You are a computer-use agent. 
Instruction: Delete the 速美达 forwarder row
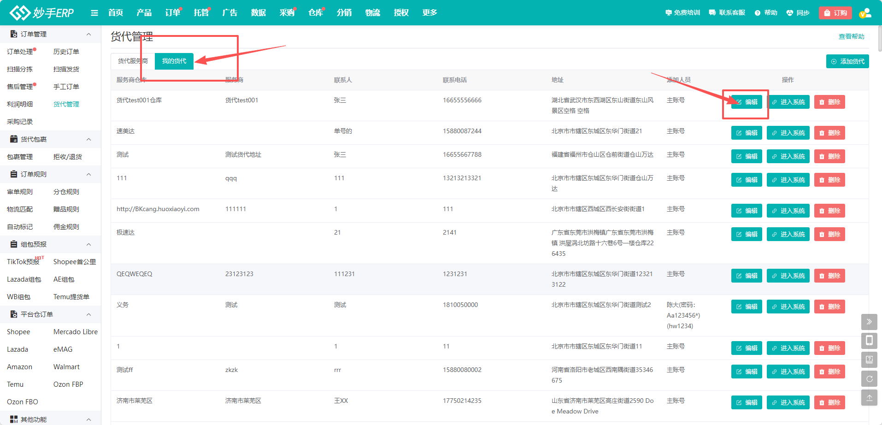[829, 133]
